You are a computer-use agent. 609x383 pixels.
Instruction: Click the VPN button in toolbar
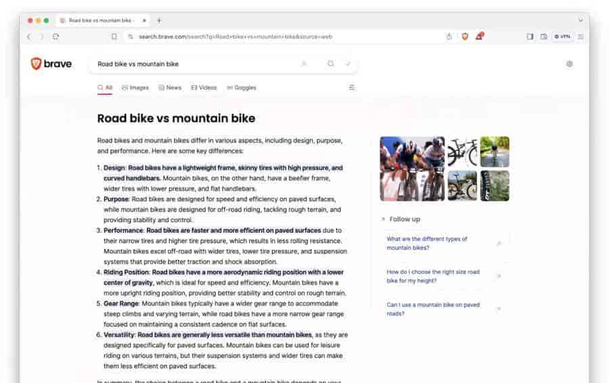pyautogui.click(x=562, y=37)
